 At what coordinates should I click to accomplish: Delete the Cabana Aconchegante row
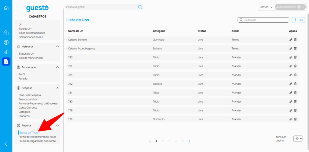point(295,48)
